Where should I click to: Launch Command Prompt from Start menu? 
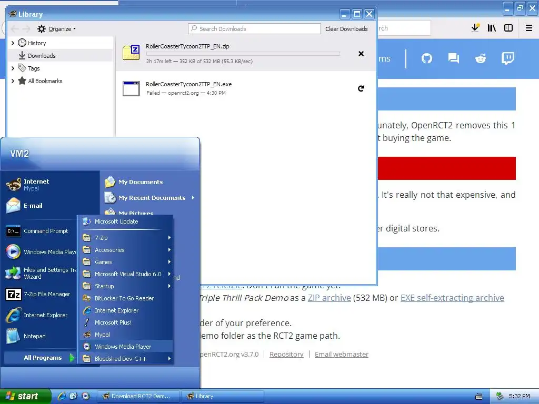pyautogui.click(x=41, y=231)
